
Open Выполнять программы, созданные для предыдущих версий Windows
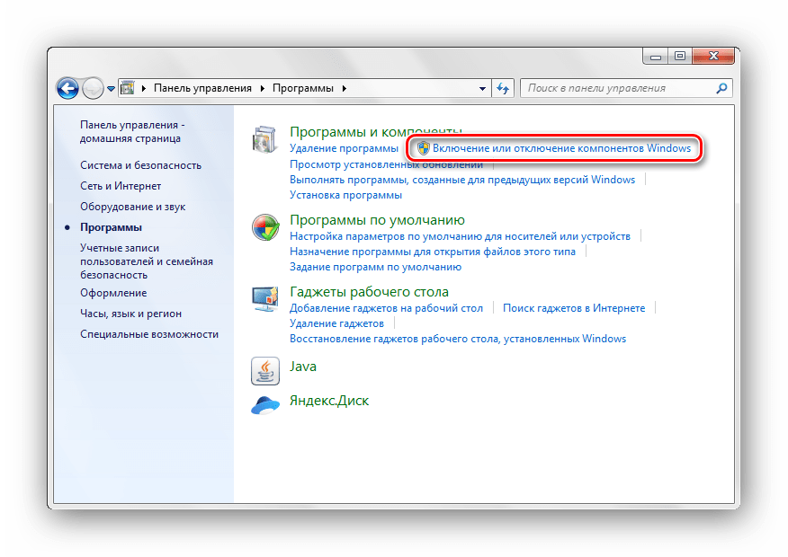click(462, 179)
